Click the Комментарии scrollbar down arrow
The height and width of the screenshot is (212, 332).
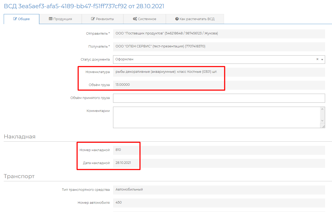tap(322, 121)
